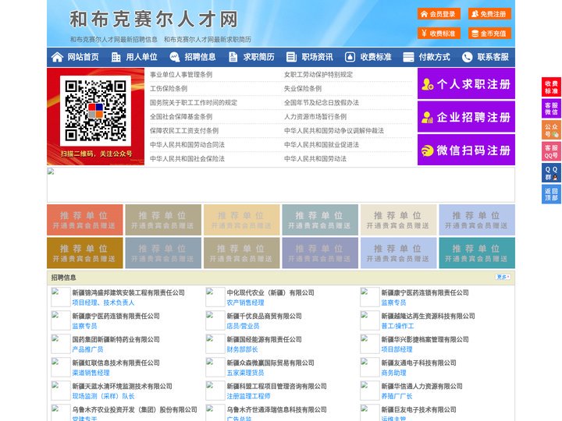This screenshot has width=562, height=421.
Task: Open 失业保险条例 link
Action: click(303, 88)
